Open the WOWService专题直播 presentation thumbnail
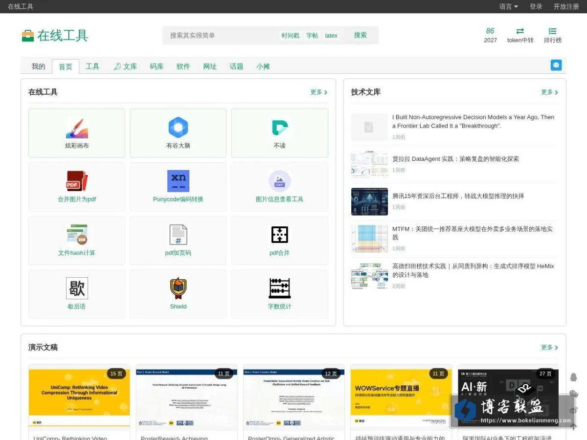This screenshot has width=587, height=440. click(401, 397)
